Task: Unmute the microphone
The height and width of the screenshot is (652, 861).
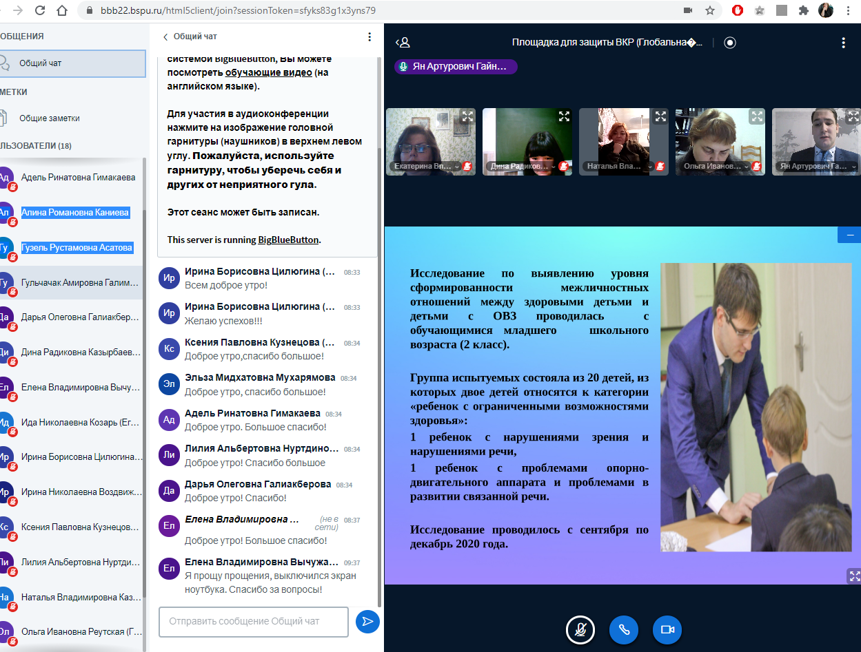Action: 580,629
